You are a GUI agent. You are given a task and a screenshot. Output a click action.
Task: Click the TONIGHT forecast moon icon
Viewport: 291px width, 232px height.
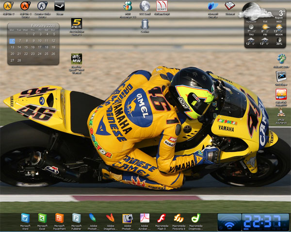coord(251,27)
